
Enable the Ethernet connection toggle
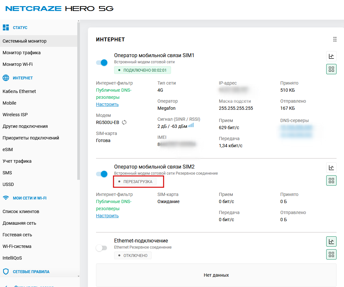click(x=102, y=248)
